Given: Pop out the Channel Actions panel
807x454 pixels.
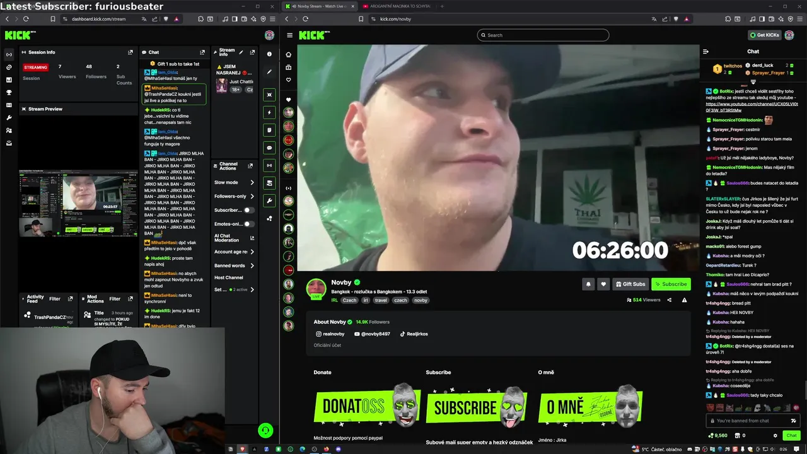Looking at the screenshot, I should coord(250,166).
